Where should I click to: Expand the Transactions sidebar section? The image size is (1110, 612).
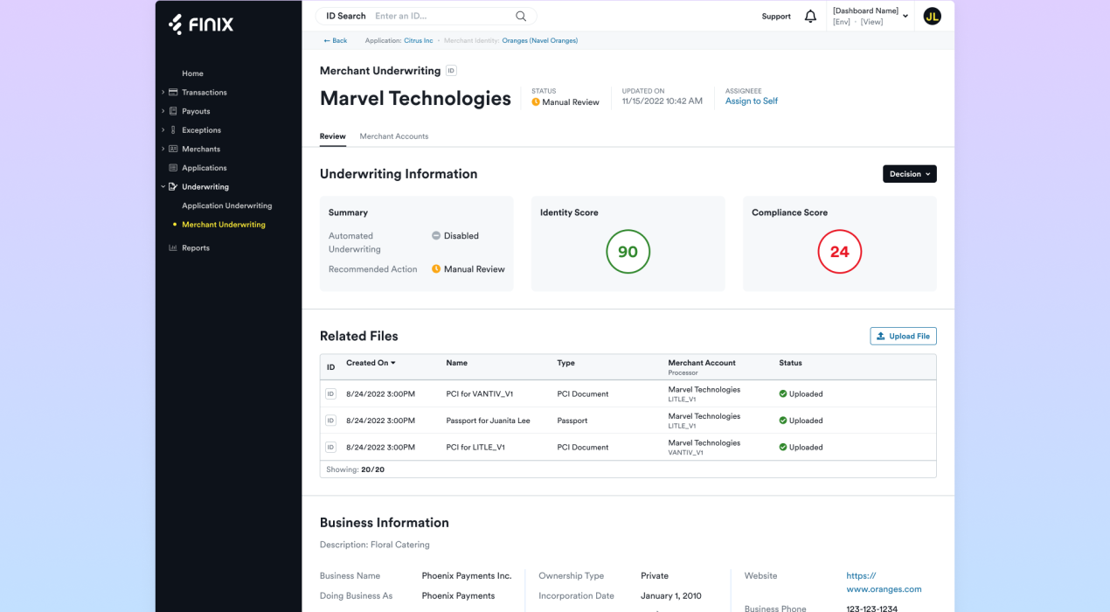tap(163, 93)
